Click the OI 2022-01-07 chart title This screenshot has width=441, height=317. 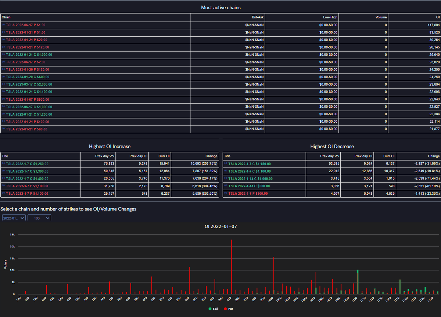coord(220,226)
